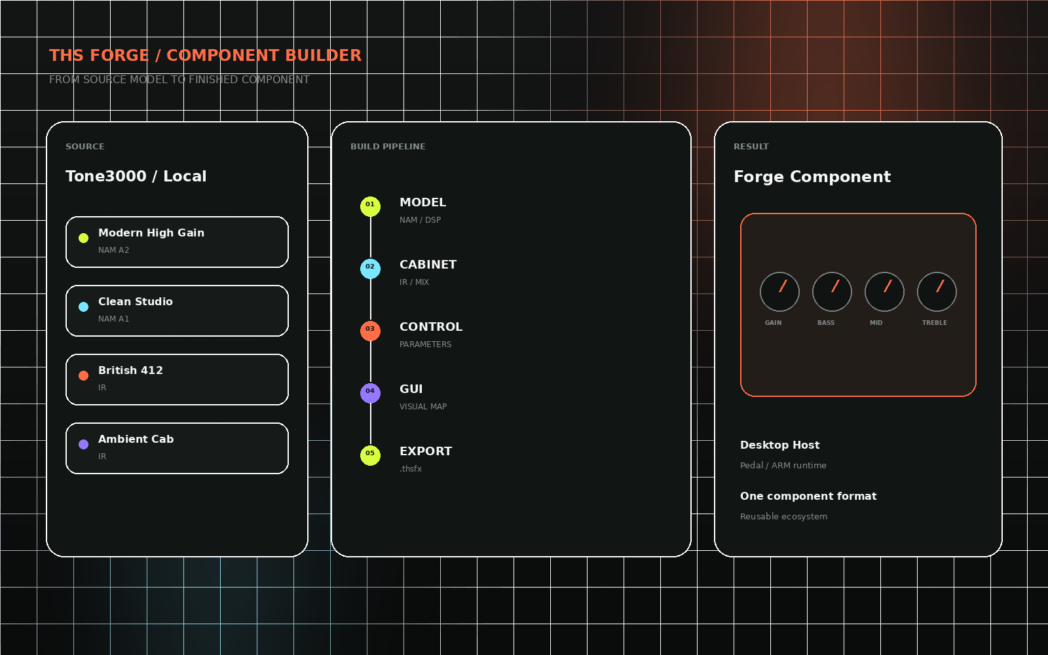Click the EXPORT step label
1048x655 pixels.
point(426,451)
